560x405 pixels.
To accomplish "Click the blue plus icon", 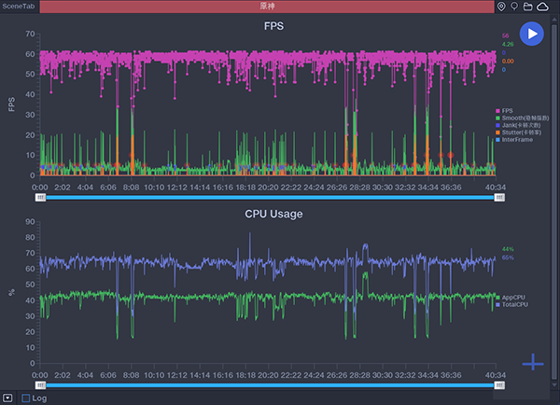I will click(533, 362).
